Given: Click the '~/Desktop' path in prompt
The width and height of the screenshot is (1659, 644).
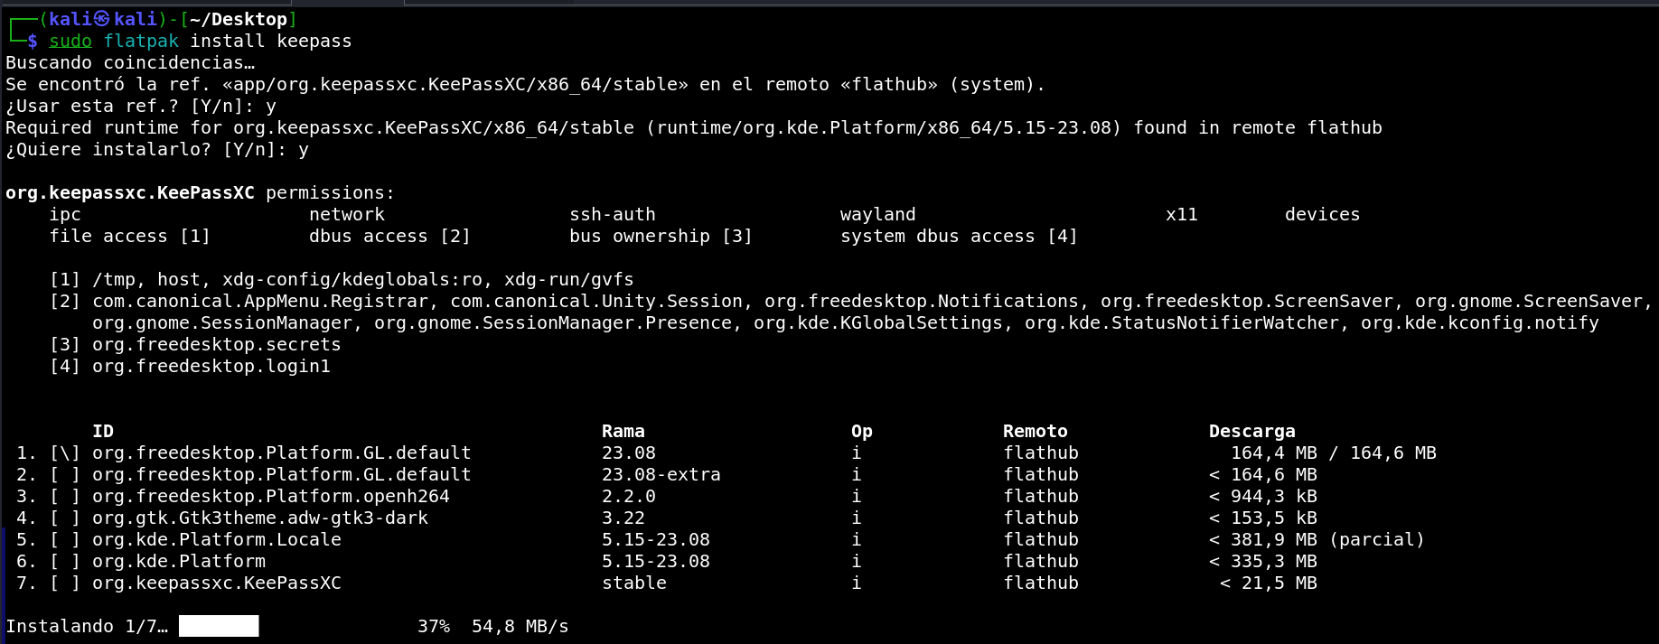Looking at the screenshot, I should click(x=239, y=19).
